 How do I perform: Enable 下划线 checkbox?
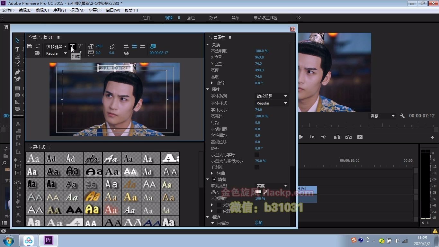(257, 167)
